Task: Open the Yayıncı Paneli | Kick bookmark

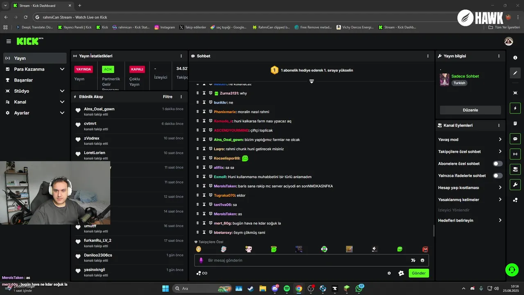Action: (75, 27)
